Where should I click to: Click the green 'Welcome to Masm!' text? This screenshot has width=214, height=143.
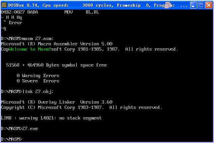(x=30, y=49)
